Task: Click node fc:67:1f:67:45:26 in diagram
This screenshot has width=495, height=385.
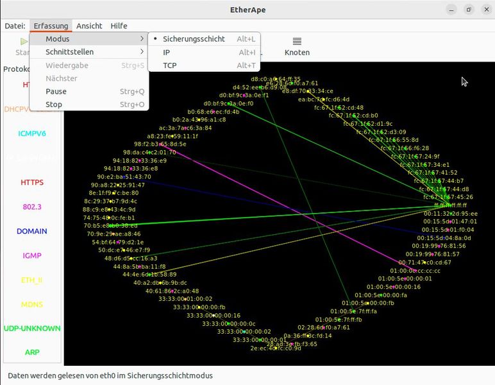Action: pyautogui.click(x=448, y=197)
